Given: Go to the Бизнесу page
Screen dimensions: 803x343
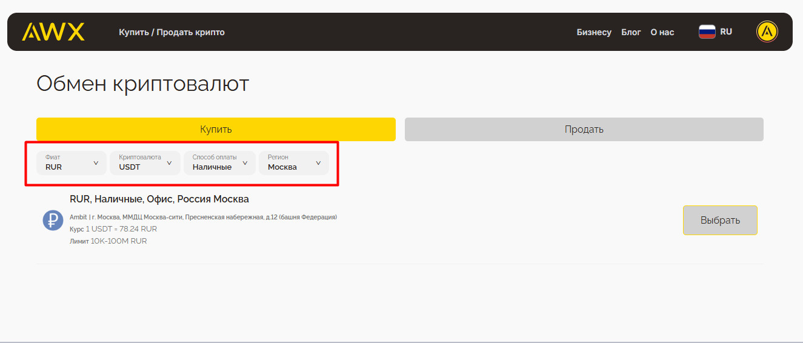Looking at the screenshot, I should 594,32.
